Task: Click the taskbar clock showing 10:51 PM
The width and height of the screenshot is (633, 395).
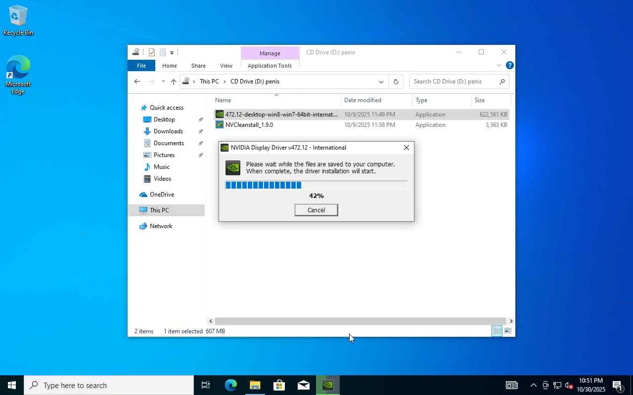Action: (x=591, y=385)
